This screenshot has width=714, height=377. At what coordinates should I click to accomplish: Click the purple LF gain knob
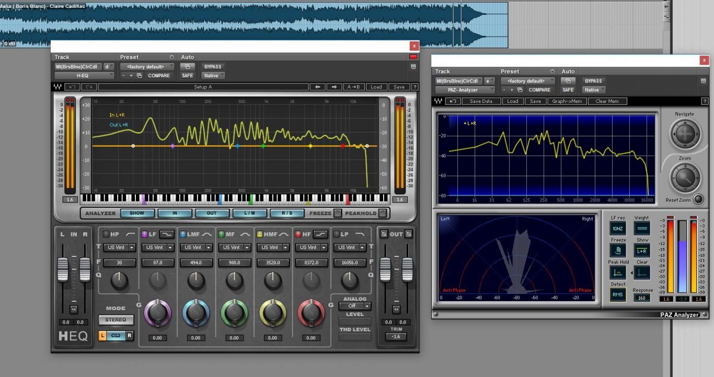pyautogui.click(x=157, y=313)
